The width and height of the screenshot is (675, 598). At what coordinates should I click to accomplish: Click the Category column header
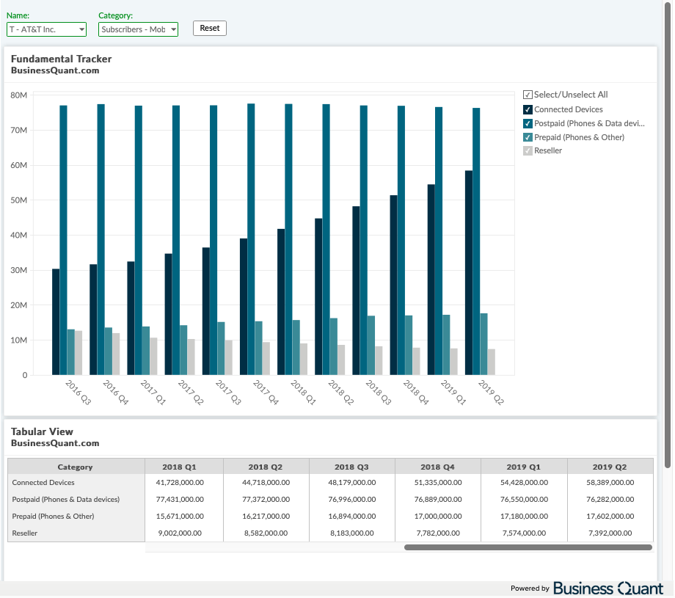click(x=76, y=467)
